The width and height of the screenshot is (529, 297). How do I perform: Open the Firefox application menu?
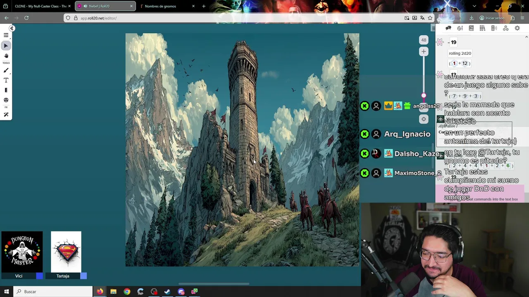coord(523,18)
